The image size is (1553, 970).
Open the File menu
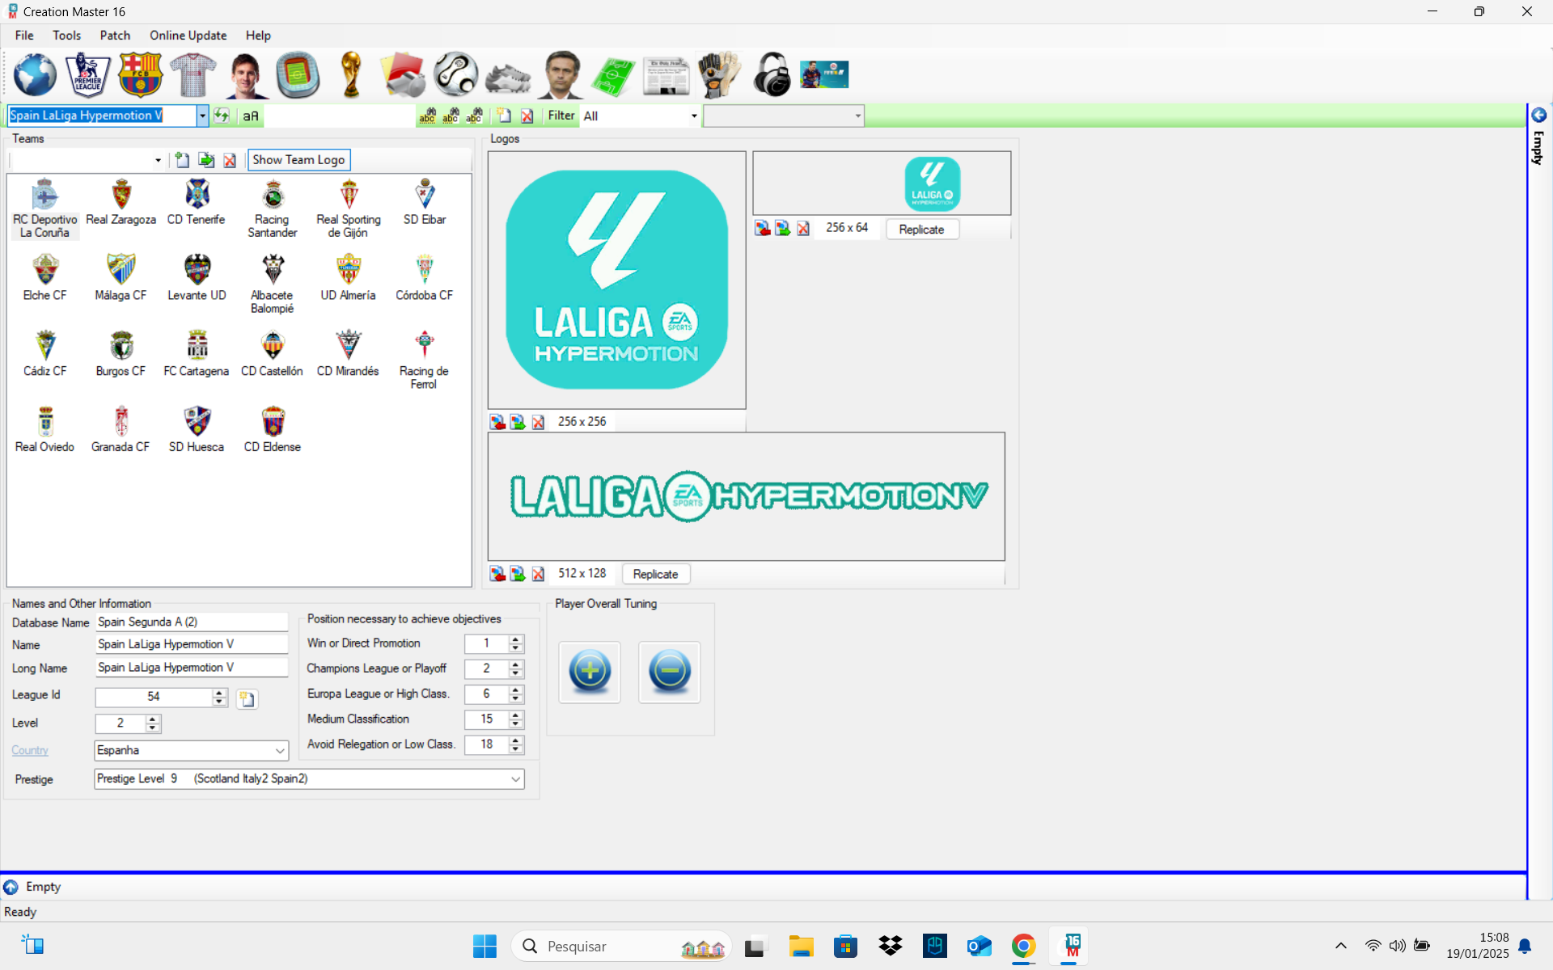coord(24,36)
